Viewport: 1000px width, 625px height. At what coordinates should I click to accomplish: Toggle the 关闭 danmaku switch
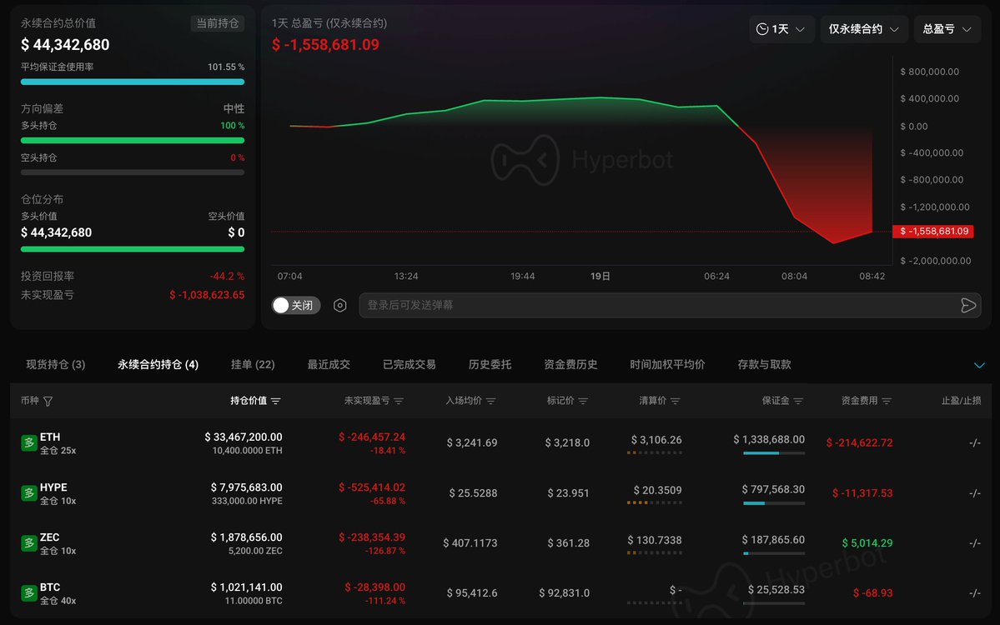pos(296,305)
